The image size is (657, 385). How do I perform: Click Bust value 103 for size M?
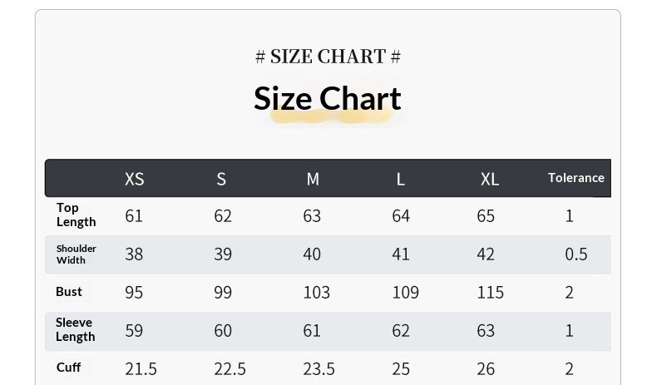316,293
